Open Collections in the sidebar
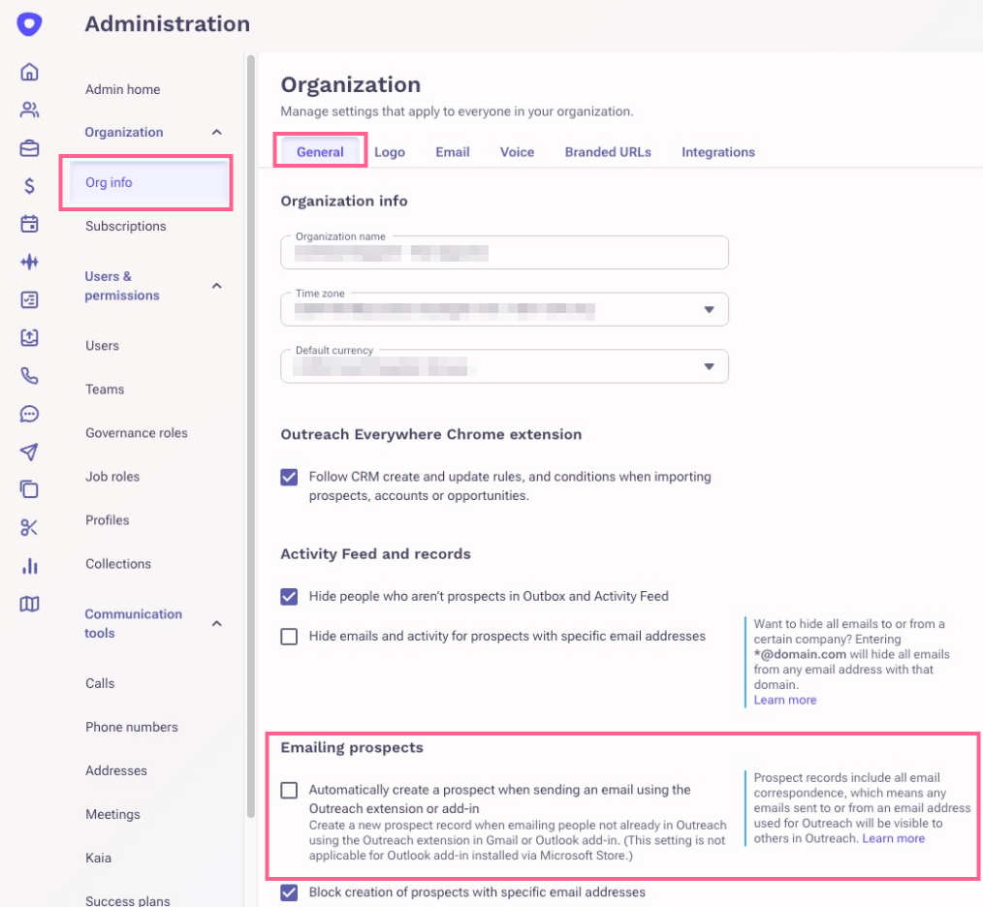This screenshot has width=983, height=907. click(x=118, y=564)
